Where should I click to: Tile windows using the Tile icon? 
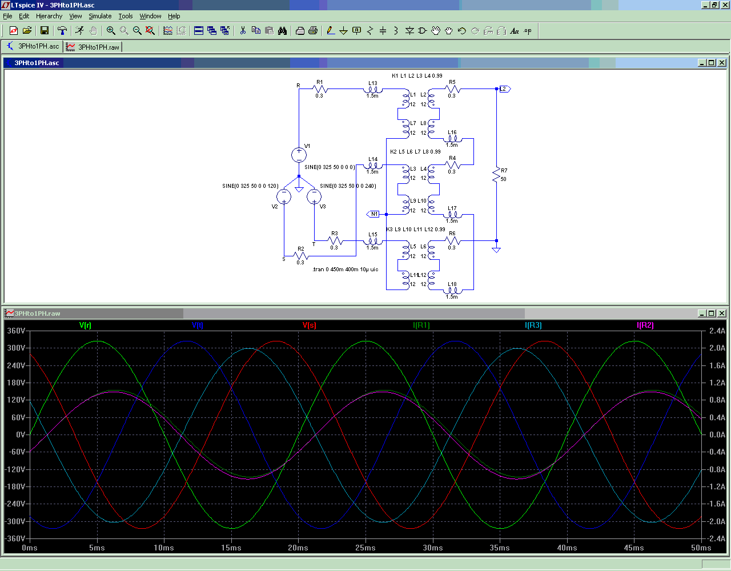coord(199,30)
